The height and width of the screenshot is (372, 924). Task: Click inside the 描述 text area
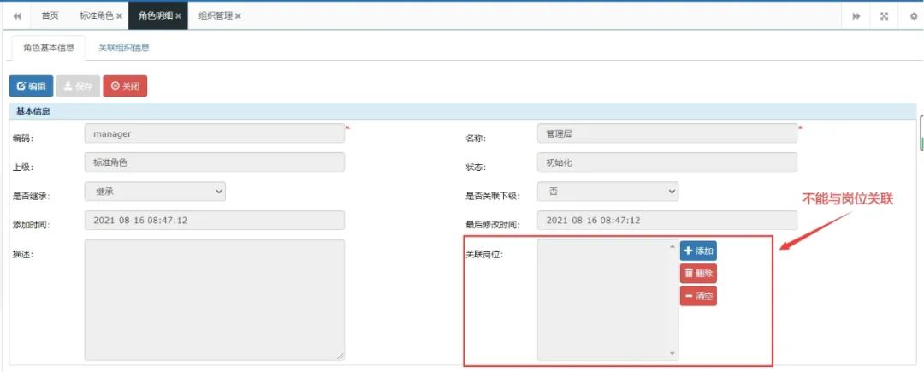[x=215, y=299]
